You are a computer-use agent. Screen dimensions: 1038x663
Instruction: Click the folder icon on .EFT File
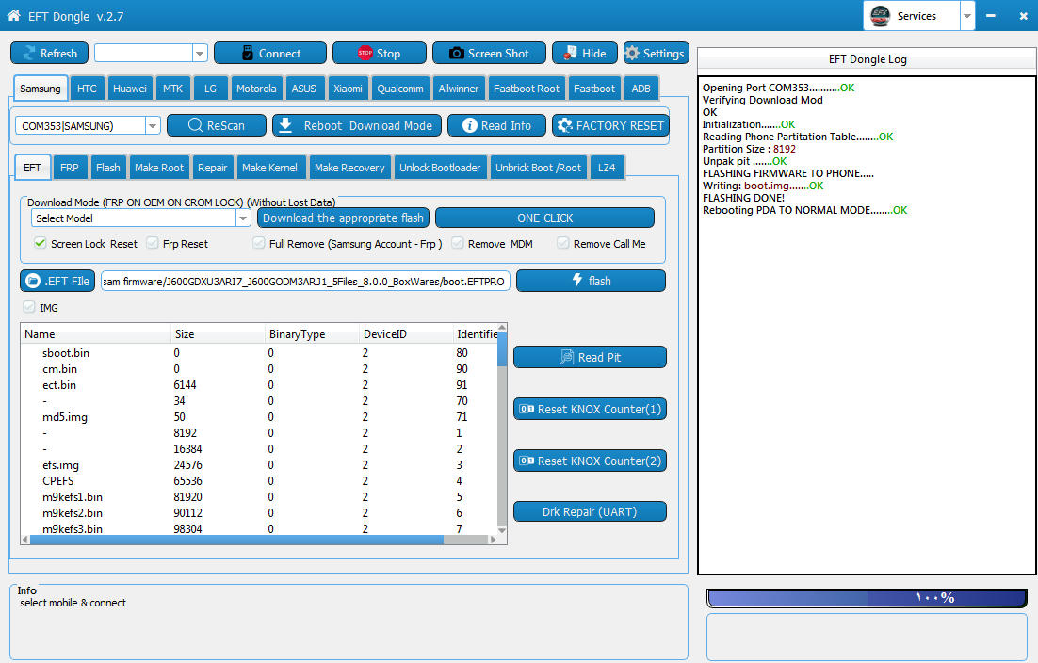pyautogui.click(x=33, y=281)
